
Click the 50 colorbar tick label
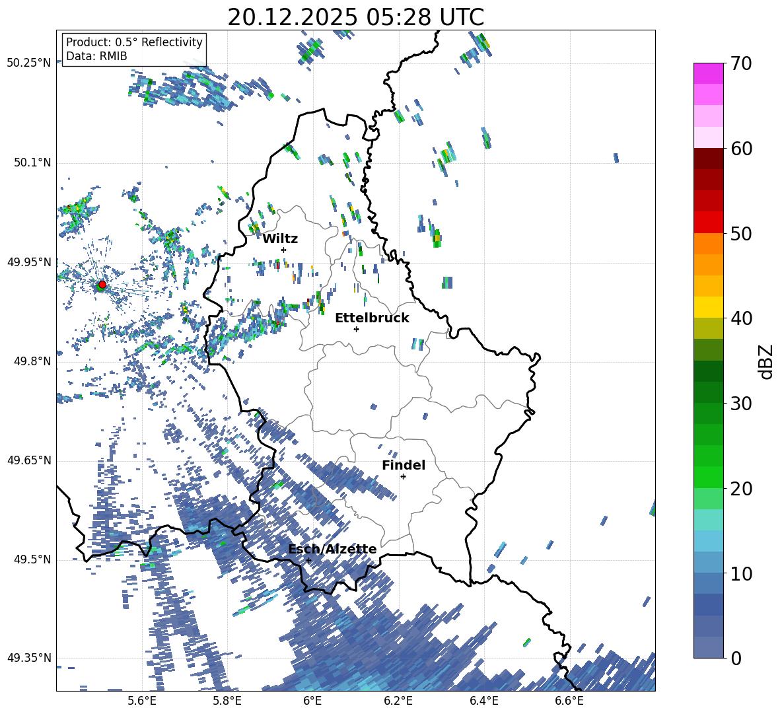pos(741,233)
